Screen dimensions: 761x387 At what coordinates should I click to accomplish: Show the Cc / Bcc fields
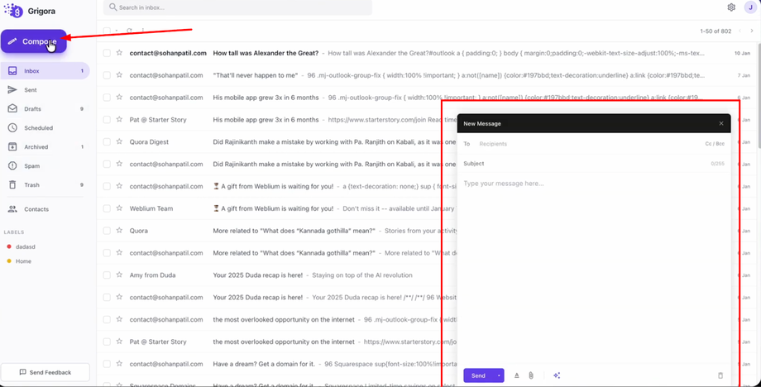point(715,144)
